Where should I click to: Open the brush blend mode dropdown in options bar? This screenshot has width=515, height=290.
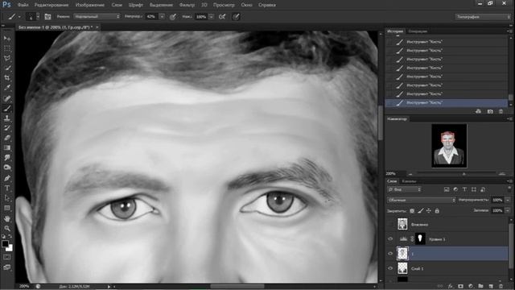pos(97,16)
